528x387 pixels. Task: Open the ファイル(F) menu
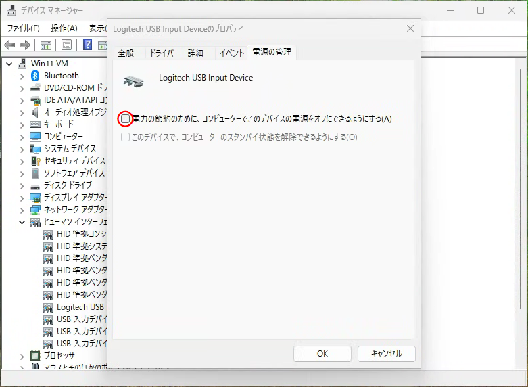click(x=23, y=28)
